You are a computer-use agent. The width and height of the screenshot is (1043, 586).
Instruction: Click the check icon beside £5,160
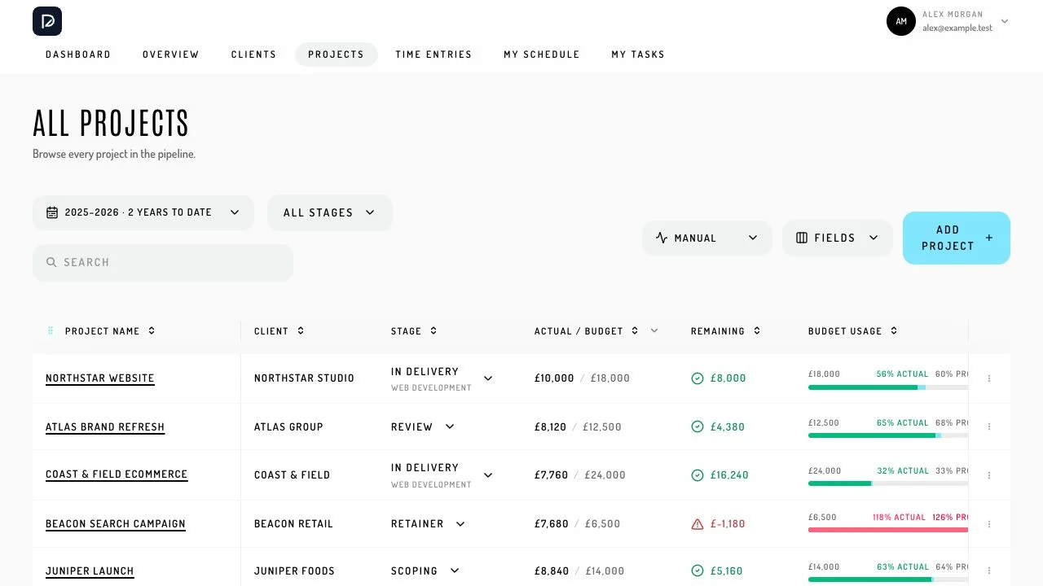[x=698, y=571]
